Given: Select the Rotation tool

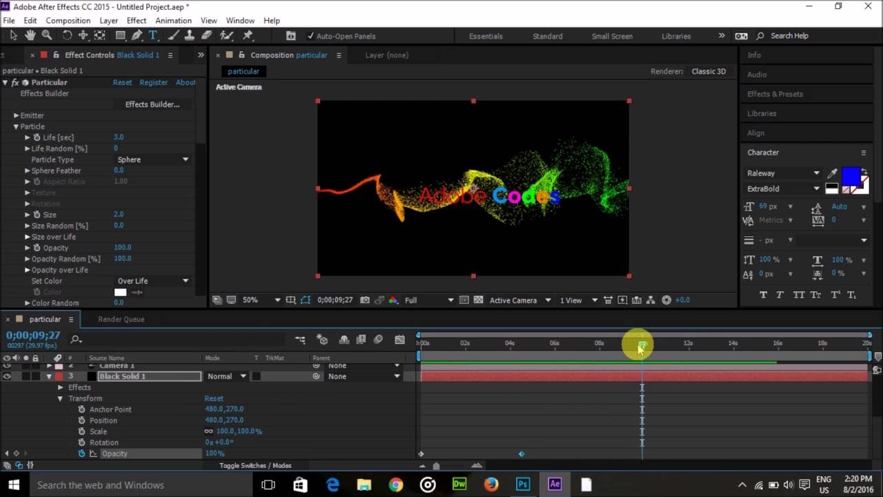Looking at the screenshot, I should click(67, 35).
